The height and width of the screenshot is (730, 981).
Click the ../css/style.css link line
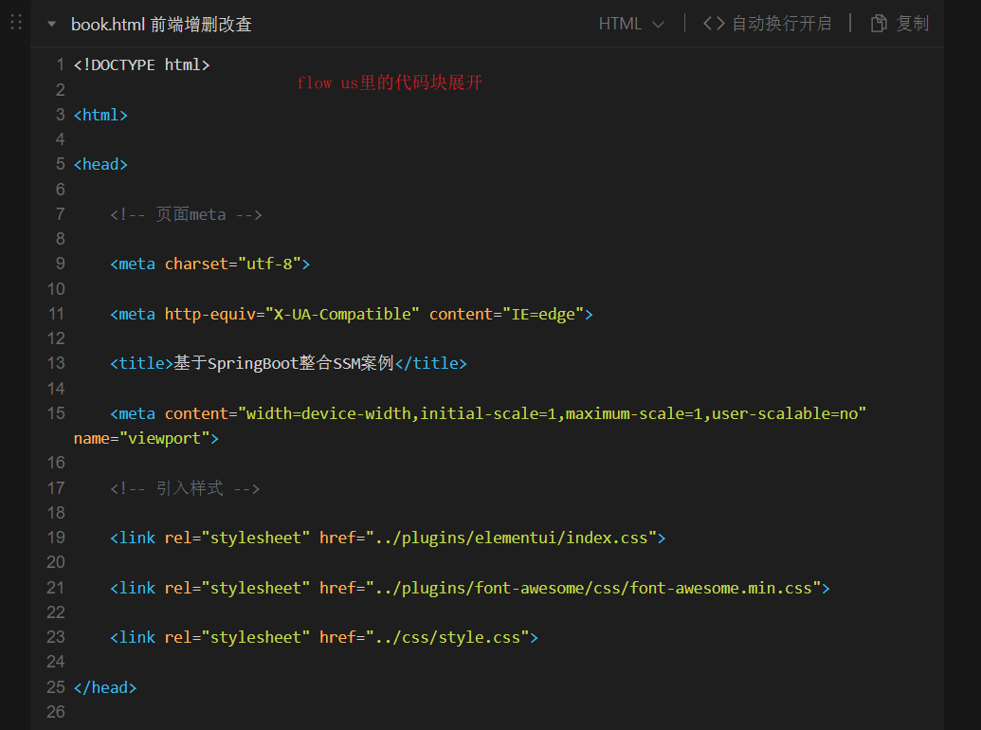[323, 637]
